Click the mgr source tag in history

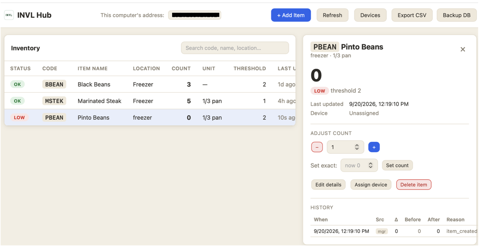[382, 231]
